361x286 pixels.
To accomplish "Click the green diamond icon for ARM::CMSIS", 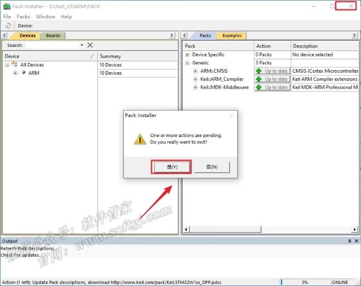I will click(259, 71).
